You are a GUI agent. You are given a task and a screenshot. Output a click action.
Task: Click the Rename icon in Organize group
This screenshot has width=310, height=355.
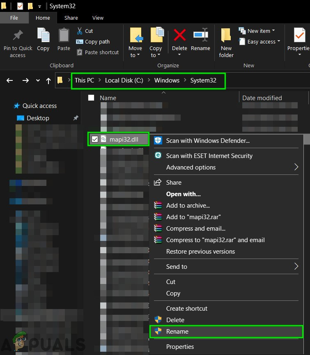(x=200, y=35)
